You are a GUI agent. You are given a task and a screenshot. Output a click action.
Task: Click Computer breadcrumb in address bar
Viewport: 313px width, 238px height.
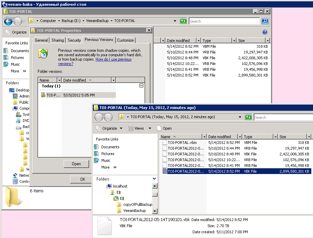[48, 21]
